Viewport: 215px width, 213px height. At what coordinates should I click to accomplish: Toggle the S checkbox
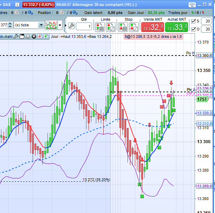pos(193,21)
